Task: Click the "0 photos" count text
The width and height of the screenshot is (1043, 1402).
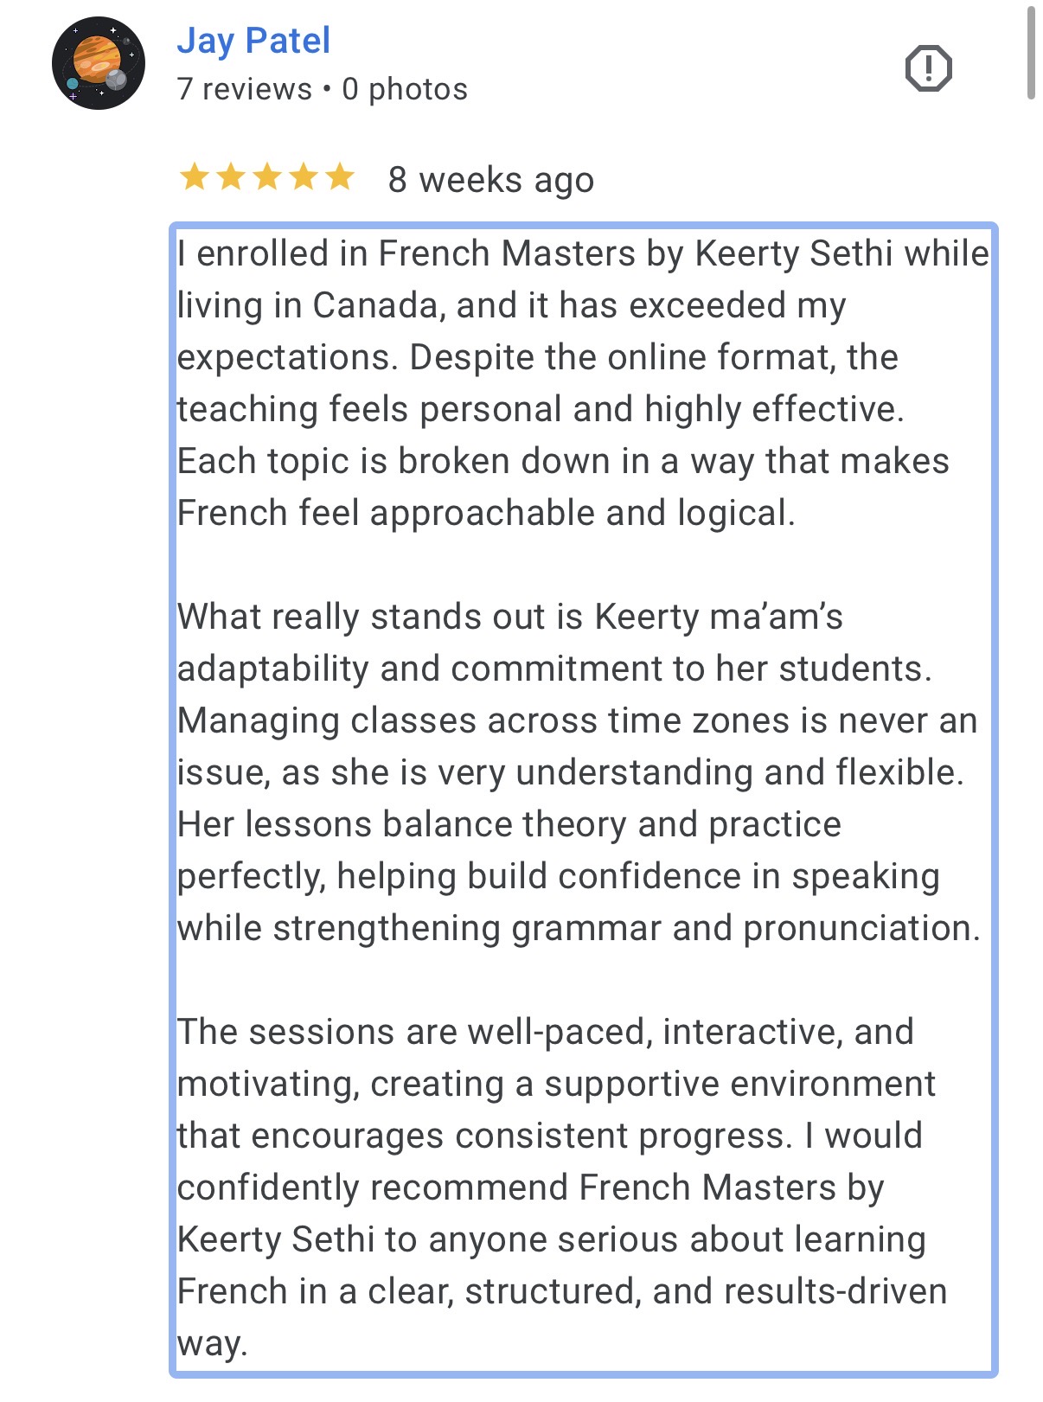Action: click(x=405, y=89)
